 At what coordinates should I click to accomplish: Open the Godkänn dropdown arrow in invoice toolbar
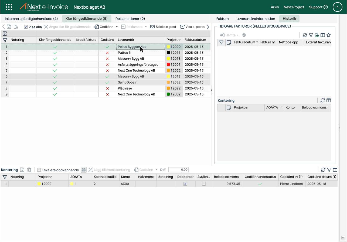(117, 27)
